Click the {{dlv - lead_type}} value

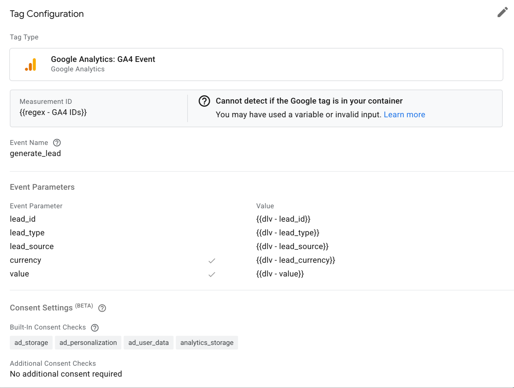click(x=288, y=233)
